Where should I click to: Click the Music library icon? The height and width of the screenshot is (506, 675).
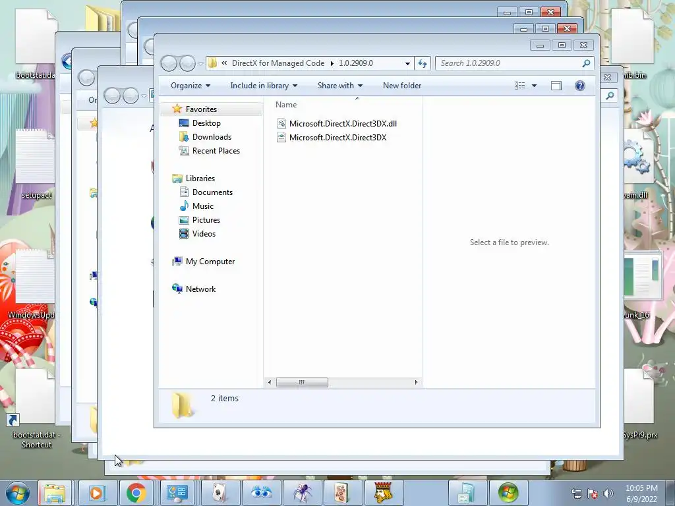coord(184,206)
